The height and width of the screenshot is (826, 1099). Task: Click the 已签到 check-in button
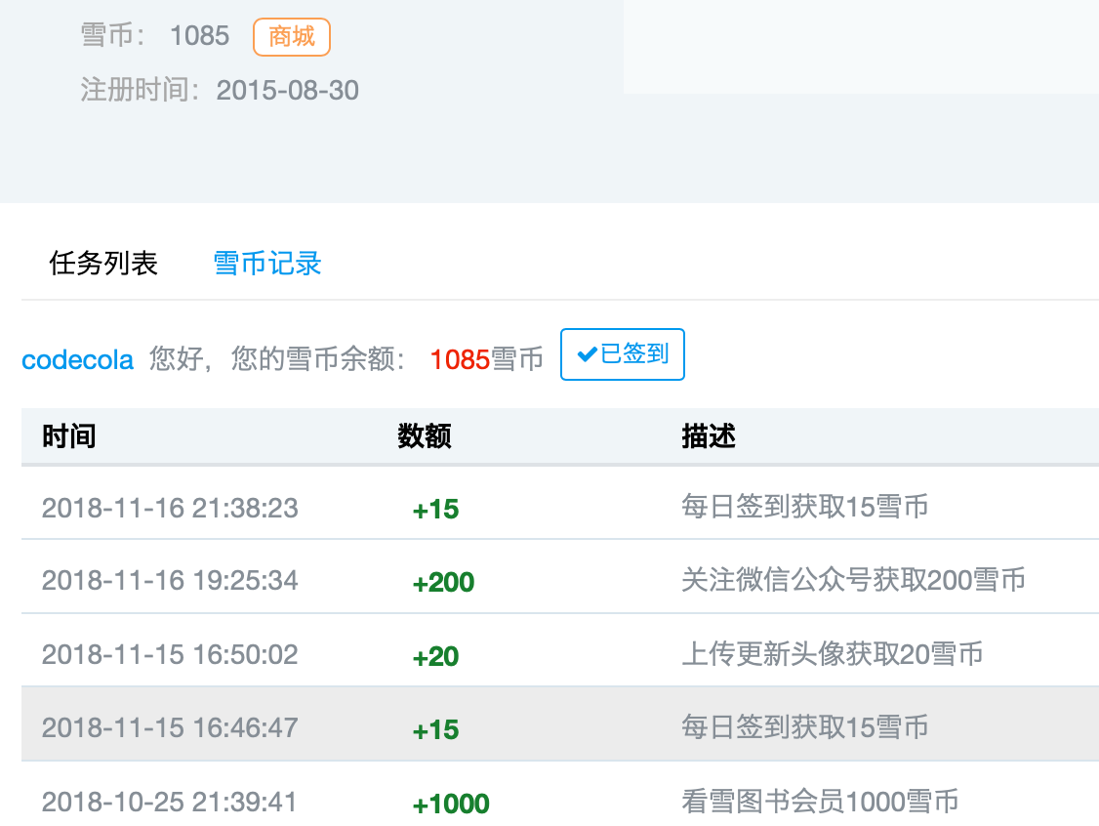(x=623, y=354)
